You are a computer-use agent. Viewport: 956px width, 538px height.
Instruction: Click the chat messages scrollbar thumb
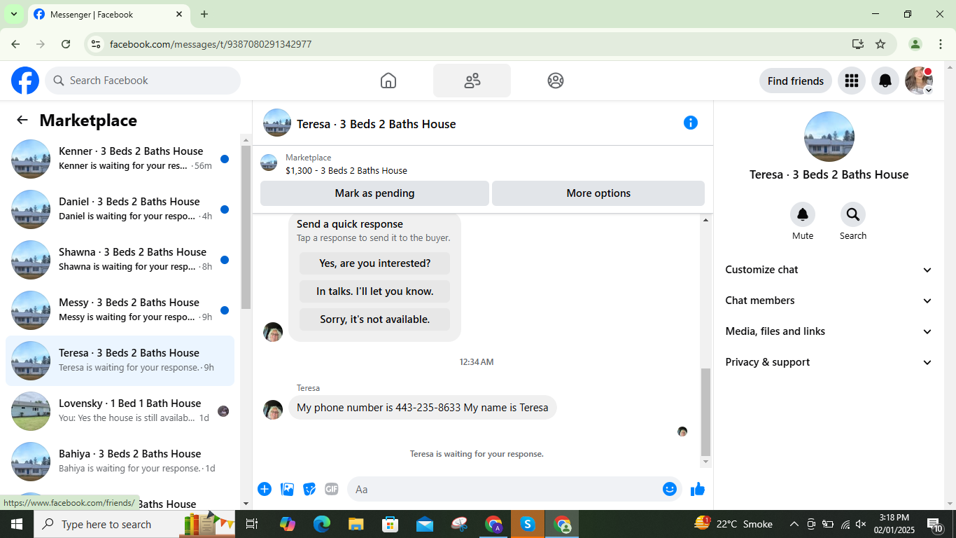pos(705,412)
